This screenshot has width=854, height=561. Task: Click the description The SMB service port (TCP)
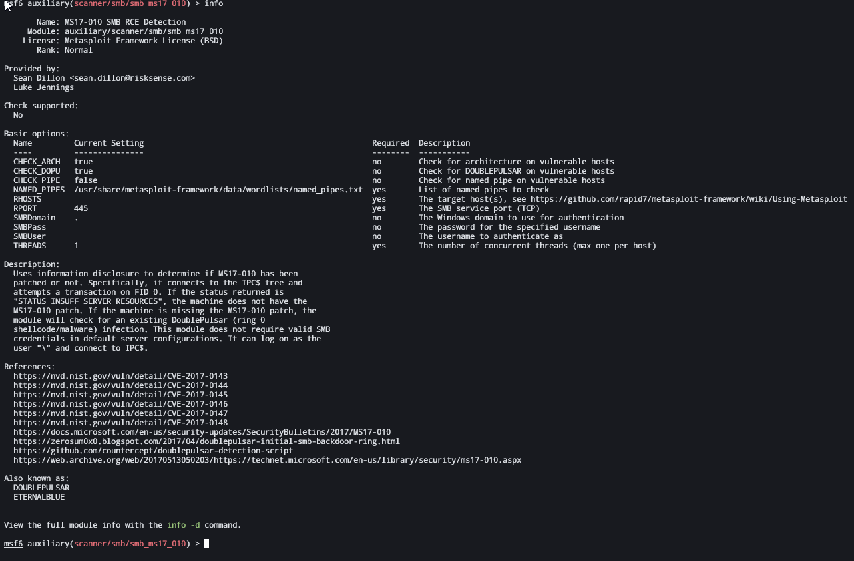coord(479,208)
